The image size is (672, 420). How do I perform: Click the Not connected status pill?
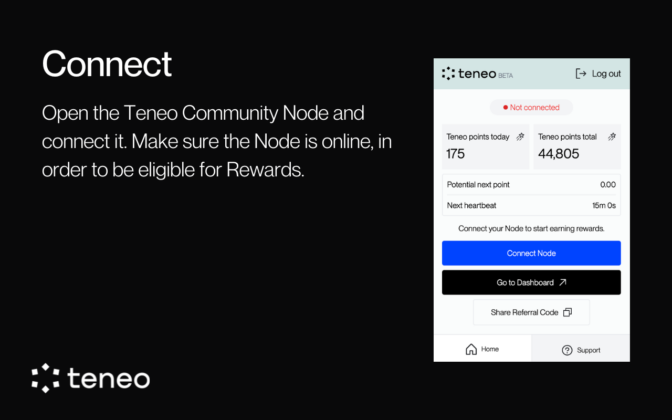tap(531, 107)
